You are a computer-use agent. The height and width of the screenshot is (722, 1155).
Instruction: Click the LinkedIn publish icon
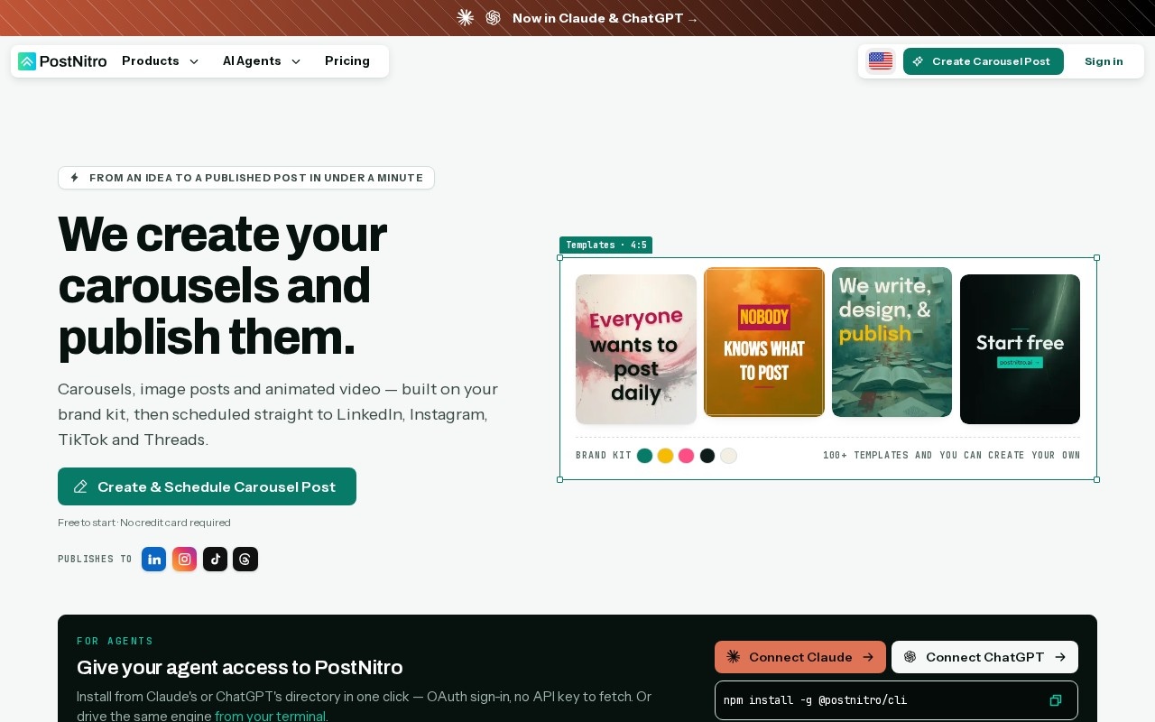coord(154,560)
